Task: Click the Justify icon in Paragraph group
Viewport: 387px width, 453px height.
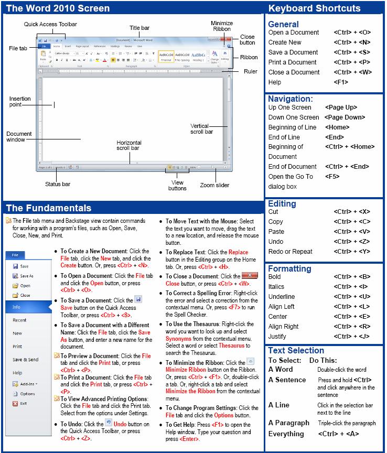Action: coord(128,60)
